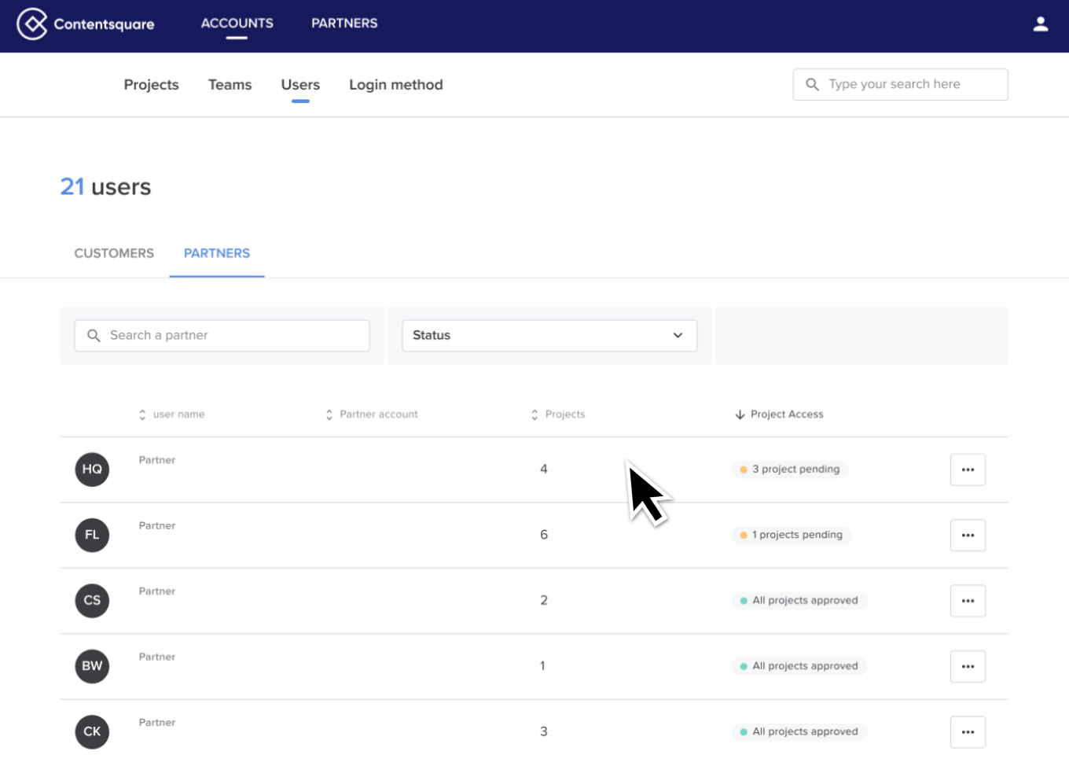Click the BW avatar
Image resolution: width=1069 pixels, height=766 pixels.
tap(92, 666)
